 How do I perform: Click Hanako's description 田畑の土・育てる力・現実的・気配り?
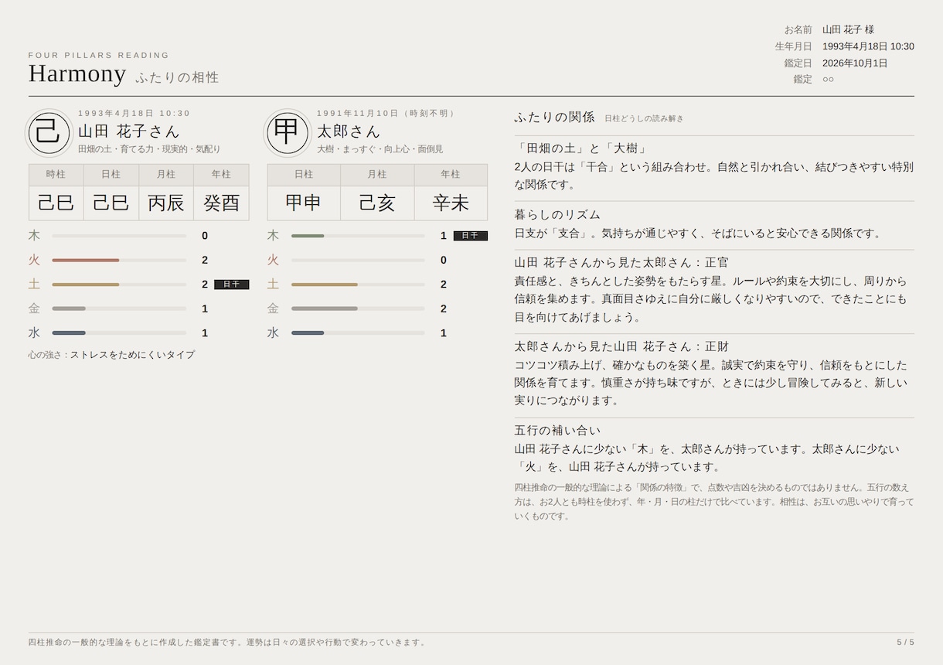149,148
